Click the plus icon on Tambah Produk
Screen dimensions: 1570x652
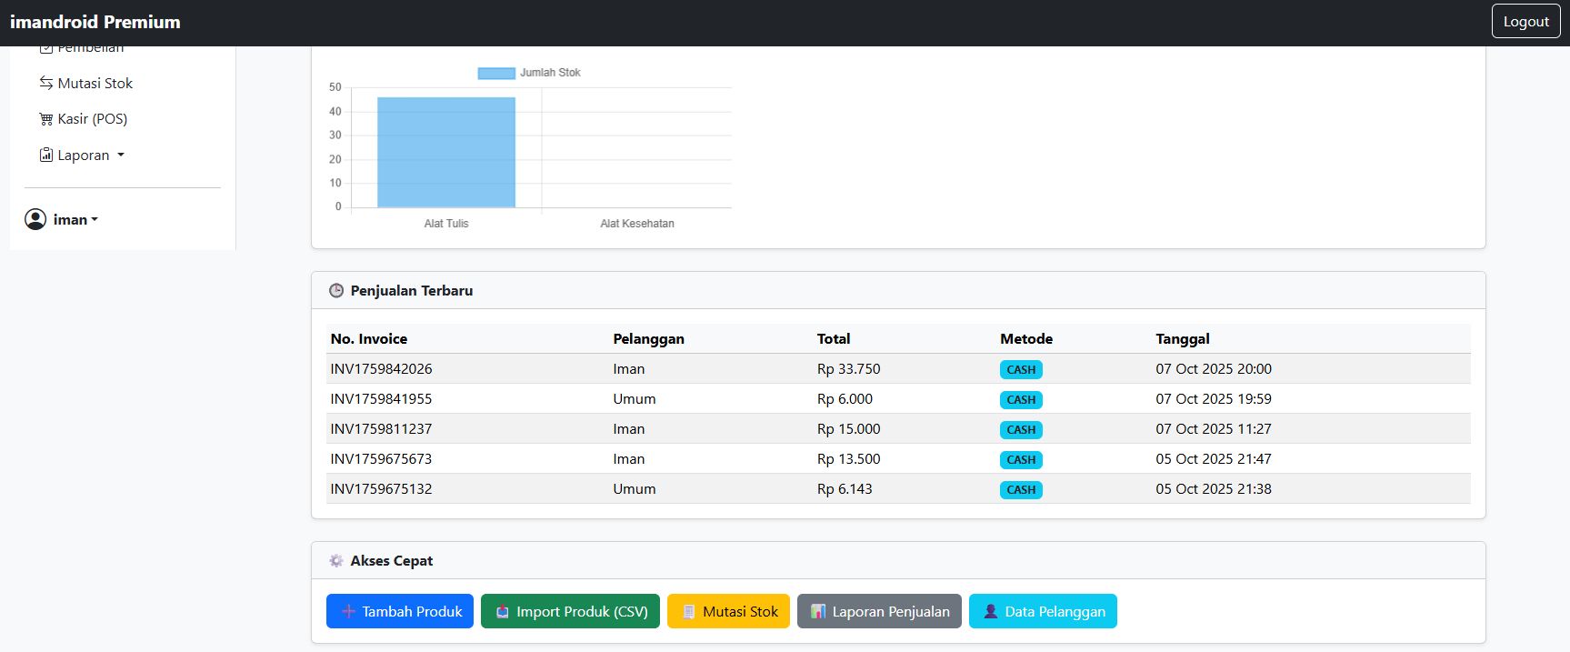point(348,612)
